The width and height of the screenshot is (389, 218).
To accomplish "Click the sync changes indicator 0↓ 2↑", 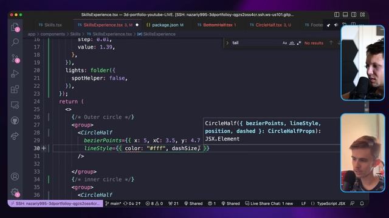I will [132, 203].
